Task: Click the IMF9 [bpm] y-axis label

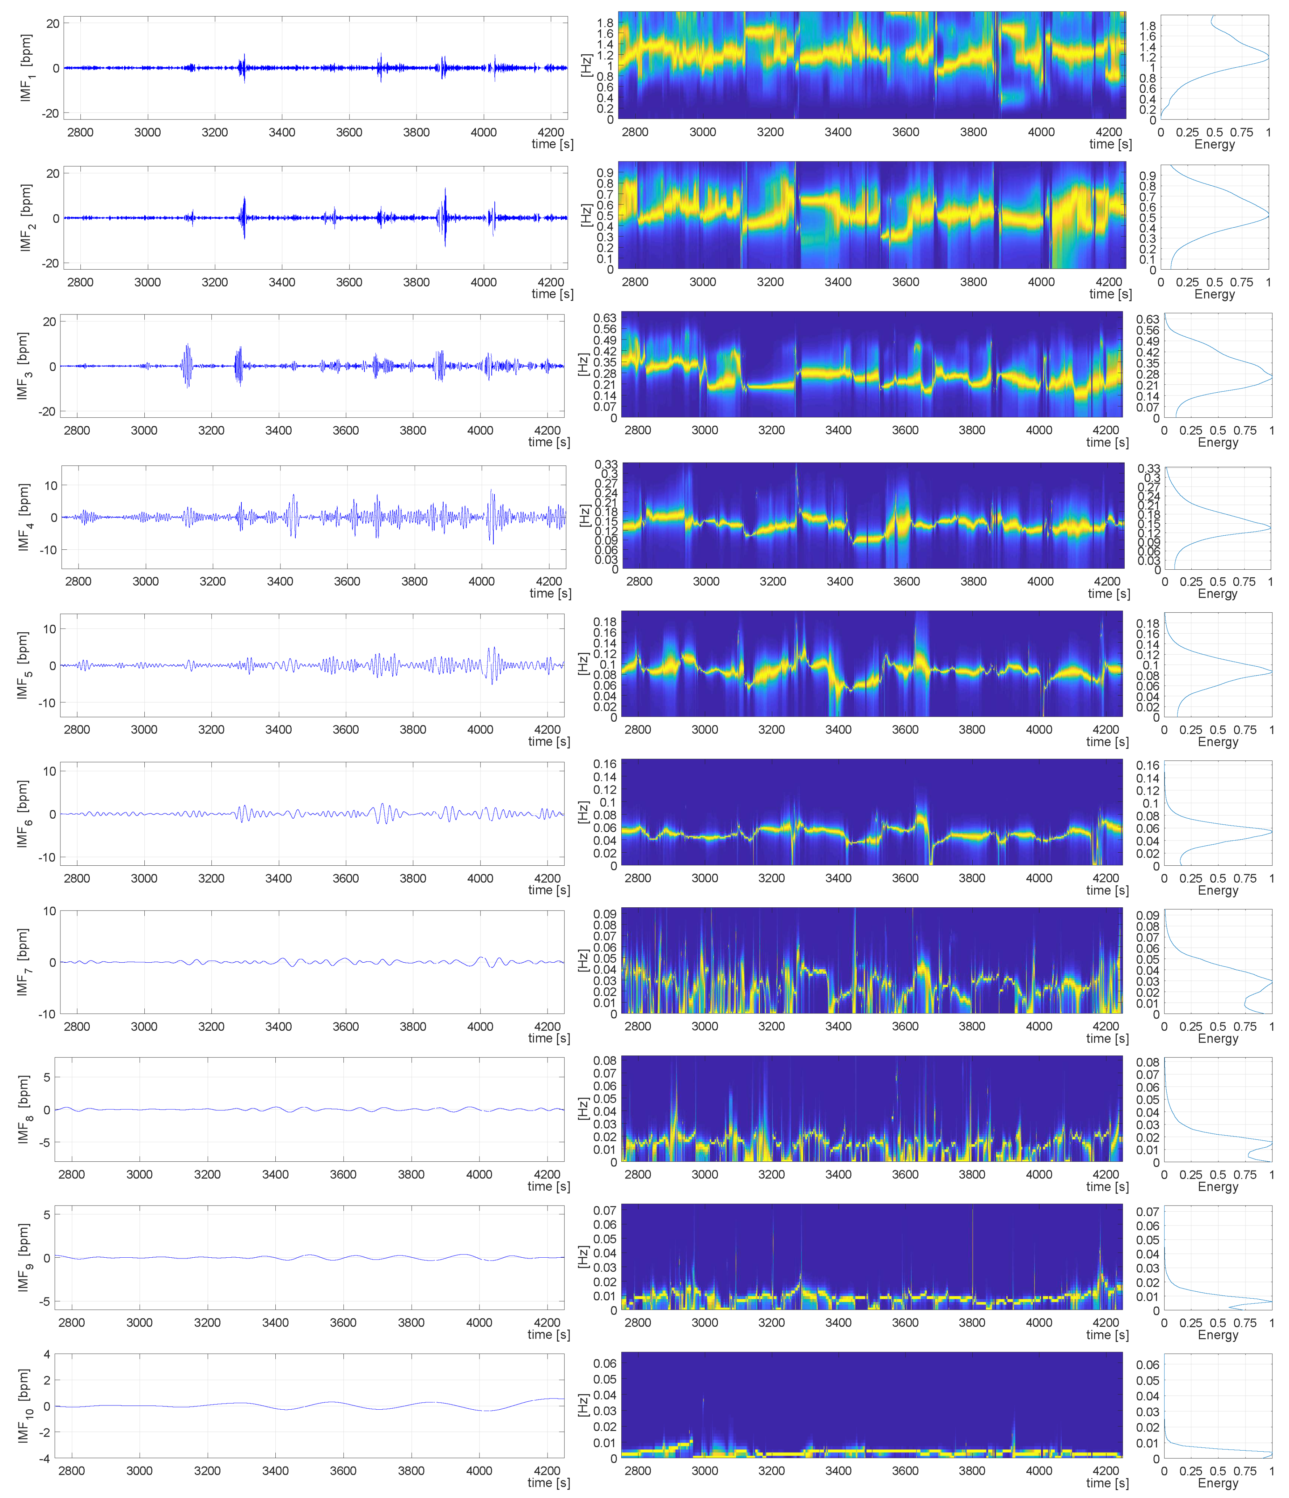Action: [23, 1257]
